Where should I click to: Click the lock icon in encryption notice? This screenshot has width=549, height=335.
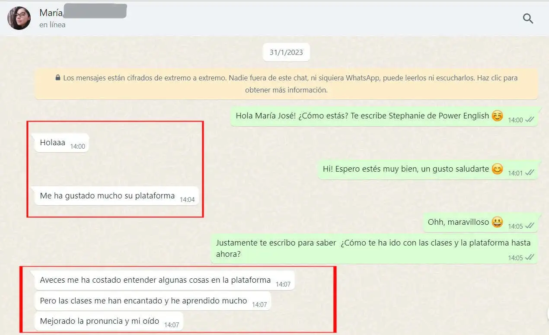[x=57, y=78]
